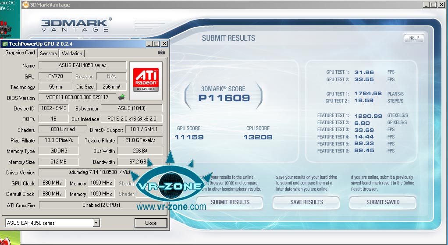Click the Device ID value 1002 - 9442
The width and height of the screenshot is (448, 245).
tap(54, 108)
